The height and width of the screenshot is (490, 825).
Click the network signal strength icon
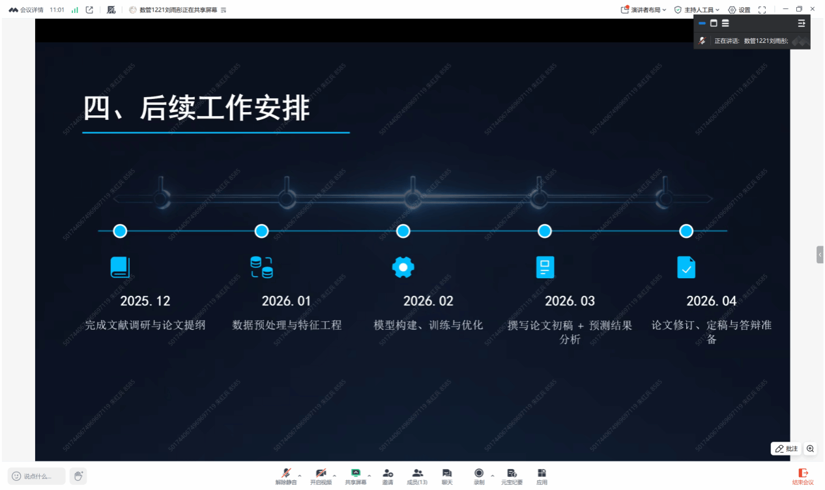[75, 10]
